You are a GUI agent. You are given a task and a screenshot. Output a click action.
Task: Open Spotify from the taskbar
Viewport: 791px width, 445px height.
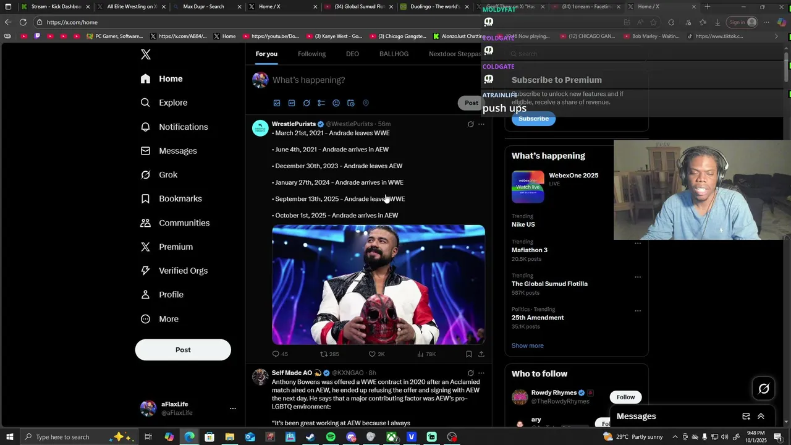[x=331, y=437]
